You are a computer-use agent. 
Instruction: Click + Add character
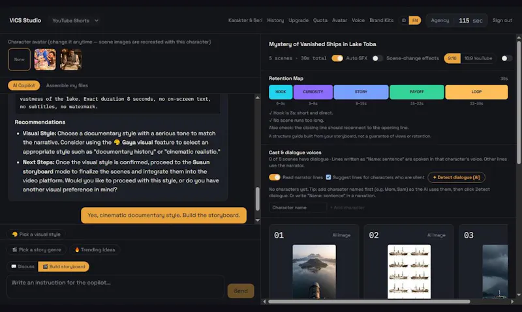pos(347,207)
